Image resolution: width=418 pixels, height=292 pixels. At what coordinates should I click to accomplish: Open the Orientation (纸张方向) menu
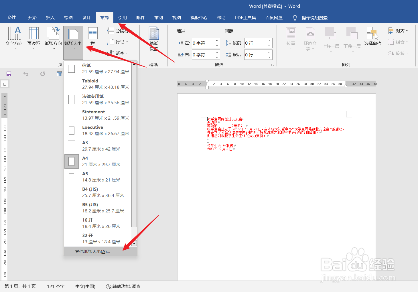pos(53,38)
